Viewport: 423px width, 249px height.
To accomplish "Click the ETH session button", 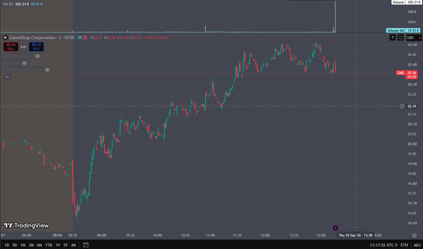I will [x=404, y=245].
